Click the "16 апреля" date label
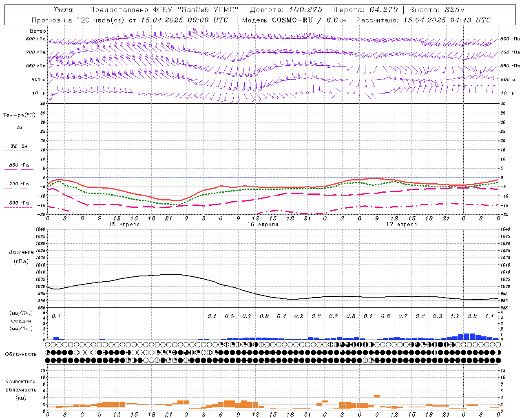The image size is (522, 418). [x=263, y=225]
